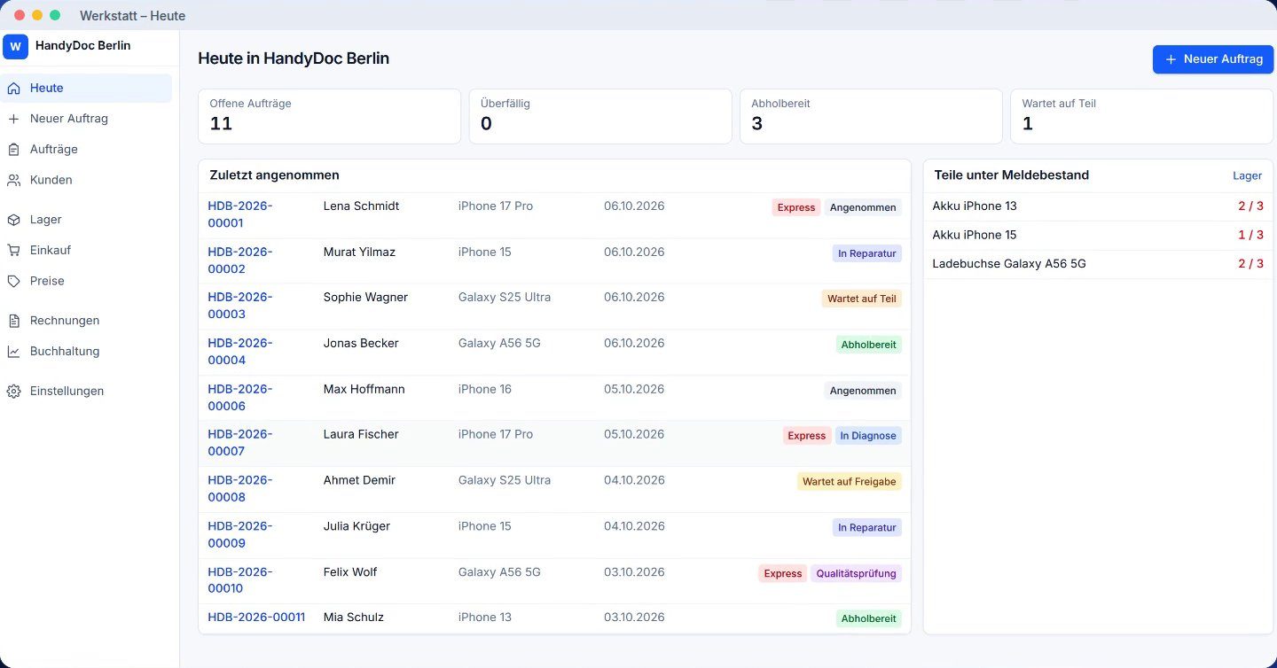Viewport: 1277px width, 668px height.
Task: Click the Preise tag icon
Action: (13, 281)
